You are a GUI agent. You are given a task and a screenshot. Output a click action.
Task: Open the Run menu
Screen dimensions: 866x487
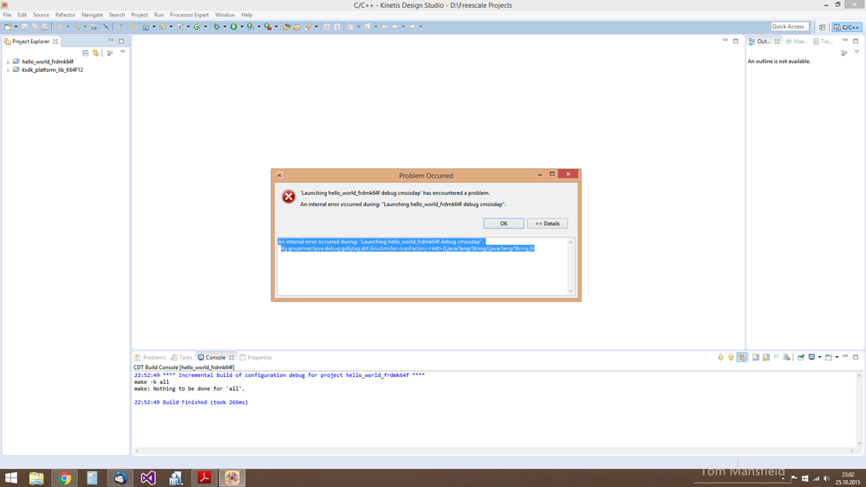159,15
